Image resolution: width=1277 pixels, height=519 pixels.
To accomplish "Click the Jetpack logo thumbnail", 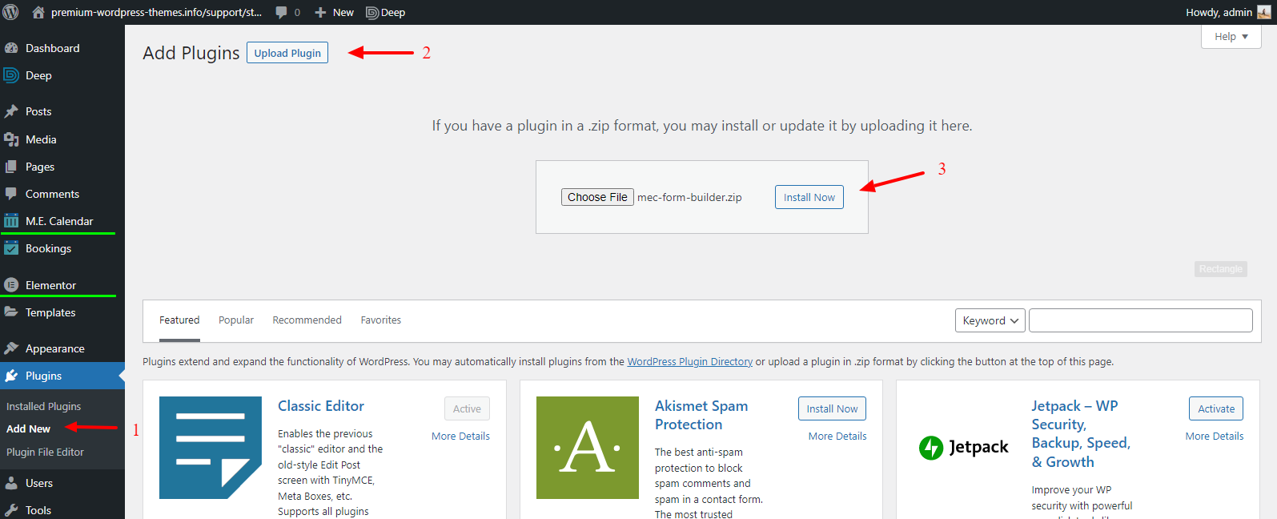I will [964, 448].
